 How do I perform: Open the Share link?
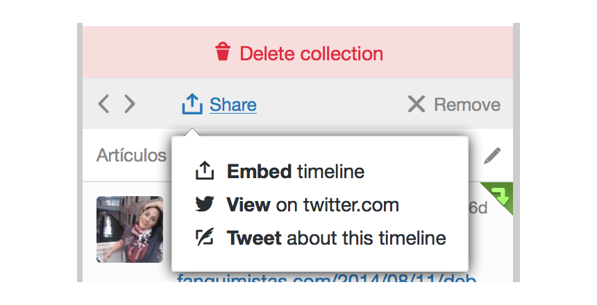pos(233,104)
